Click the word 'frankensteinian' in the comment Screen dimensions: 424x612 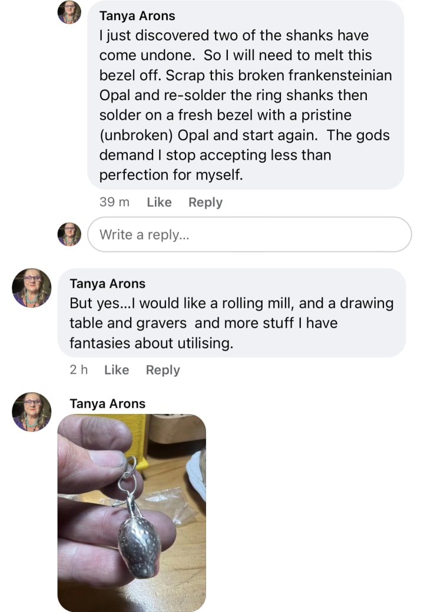coord(345,76)
